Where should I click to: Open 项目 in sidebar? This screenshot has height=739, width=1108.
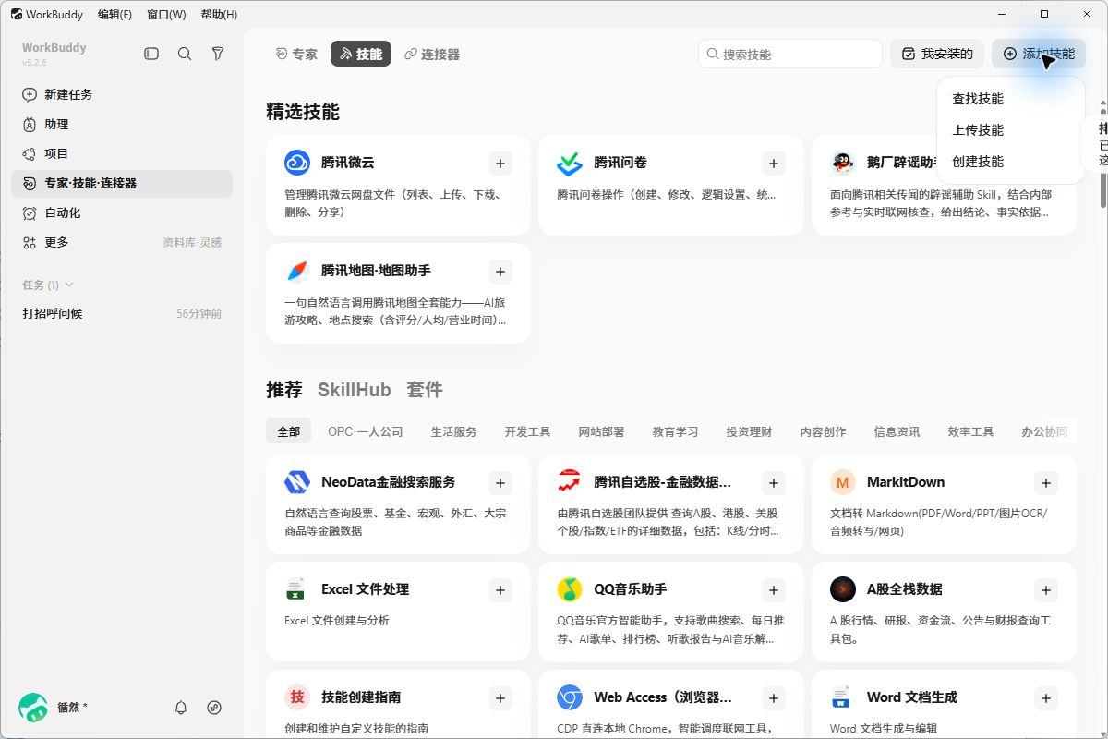[122, 153]
